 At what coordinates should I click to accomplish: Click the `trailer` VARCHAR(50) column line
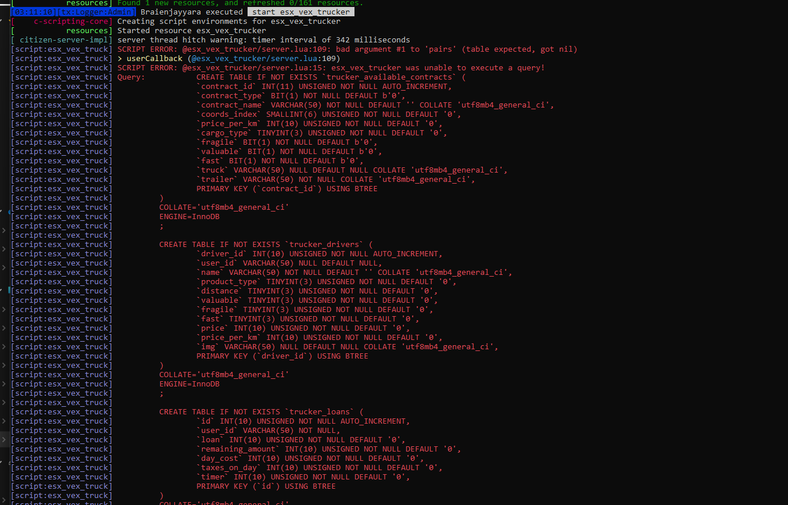pyautogui.click(x=336, y=180)
